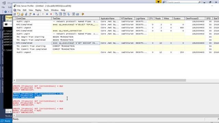The image size is (219, 123).
Task: Click the Find binoculars icon
Action: 34,14
